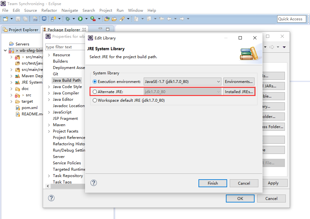The width and height of the screenshot is (310, 219).
Task: Select Git in Properties tree
Action: [x=55, y=74]
